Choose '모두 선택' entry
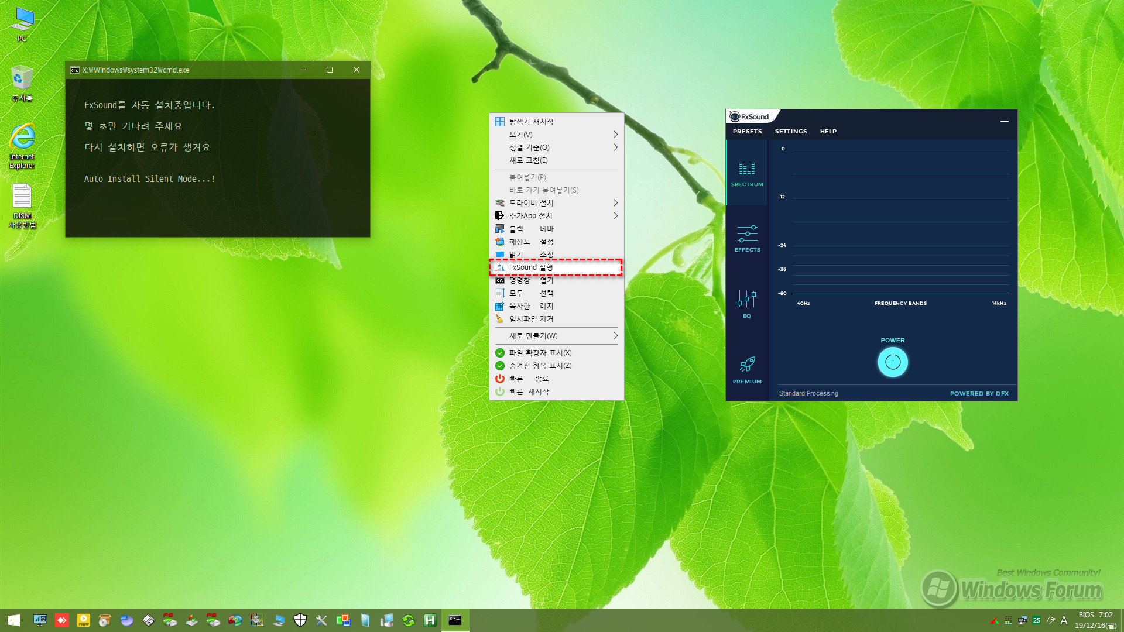 (556, 293)
